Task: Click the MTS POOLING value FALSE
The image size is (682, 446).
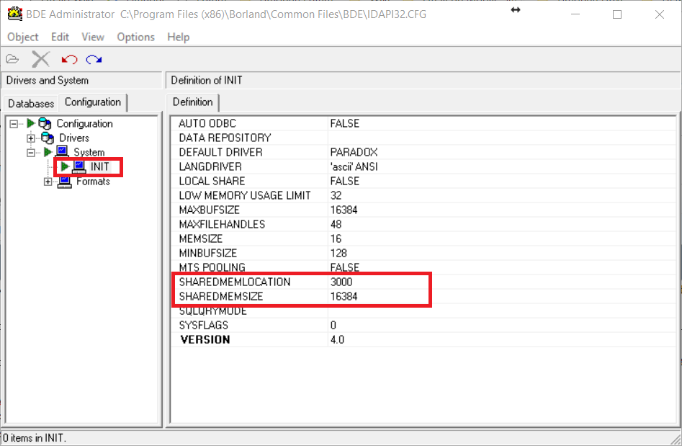Action: 345,267
